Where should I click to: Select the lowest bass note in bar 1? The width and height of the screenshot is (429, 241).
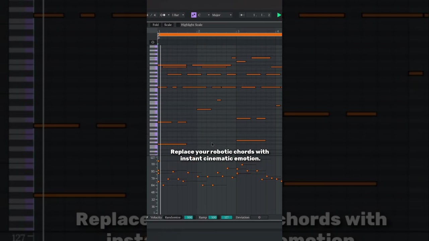[172, 144]
